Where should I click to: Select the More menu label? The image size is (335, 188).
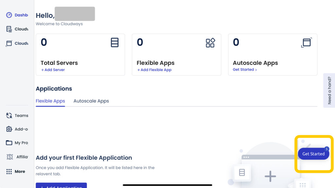pyautogui.click(x=20, y=171)
